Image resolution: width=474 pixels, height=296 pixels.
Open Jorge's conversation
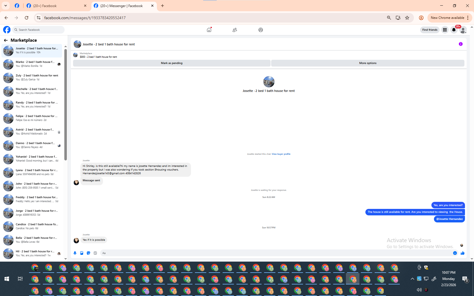click(x=32, y=213)
